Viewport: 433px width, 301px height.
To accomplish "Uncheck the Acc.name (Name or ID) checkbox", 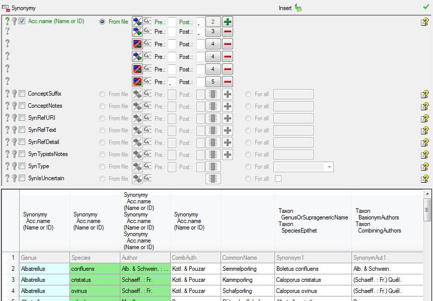I will coord(22,22).
